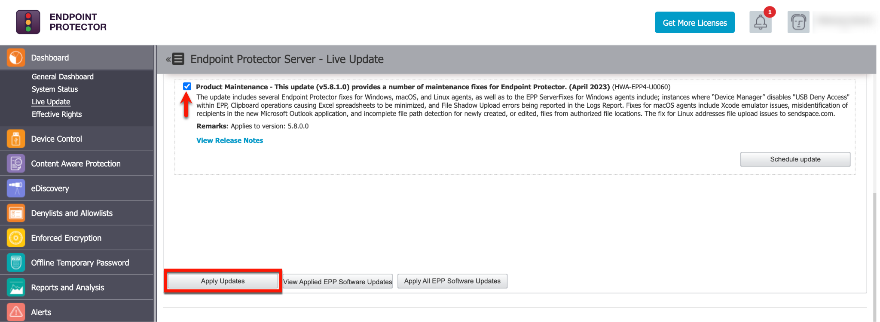Click View Applied EPP Software Updates

(x=338, y=282)
